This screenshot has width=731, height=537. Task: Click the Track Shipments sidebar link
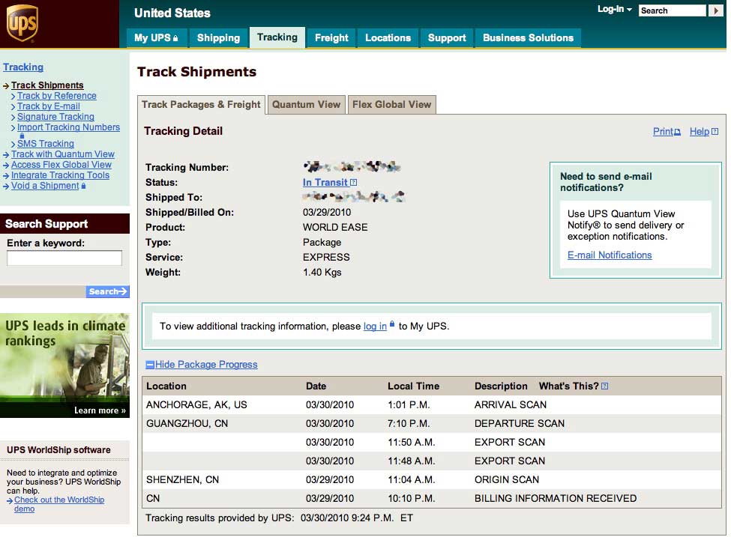47,85
